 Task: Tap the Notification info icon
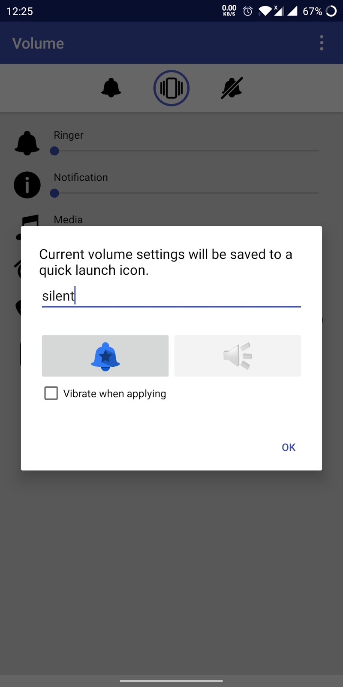click(27, 185)
